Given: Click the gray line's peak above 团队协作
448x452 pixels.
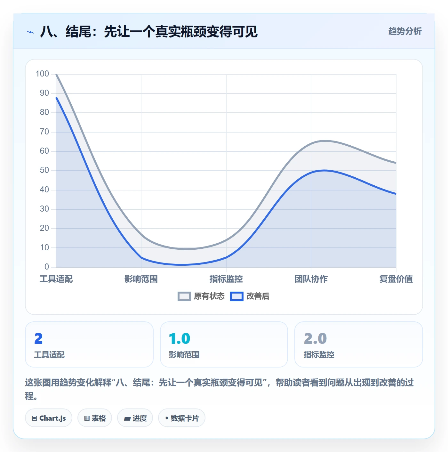Looking at the screenshot, I should coord(325,141).
